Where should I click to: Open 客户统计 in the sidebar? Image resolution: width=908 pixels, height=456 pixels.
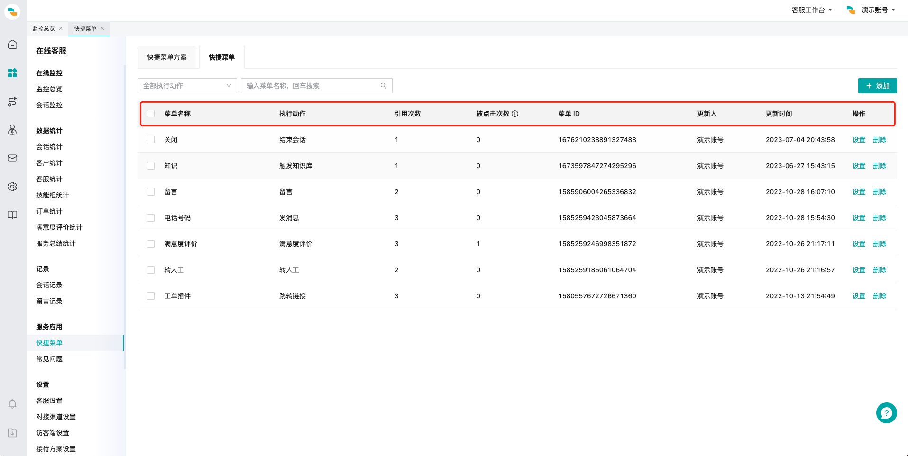(49, 163)
